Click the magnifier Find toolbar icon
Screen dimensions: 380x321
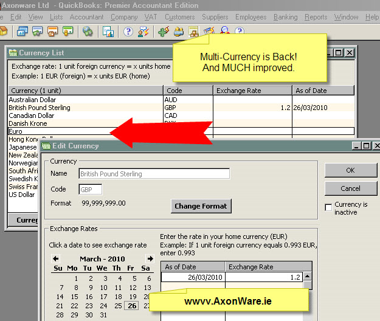(x=224, y=30)
